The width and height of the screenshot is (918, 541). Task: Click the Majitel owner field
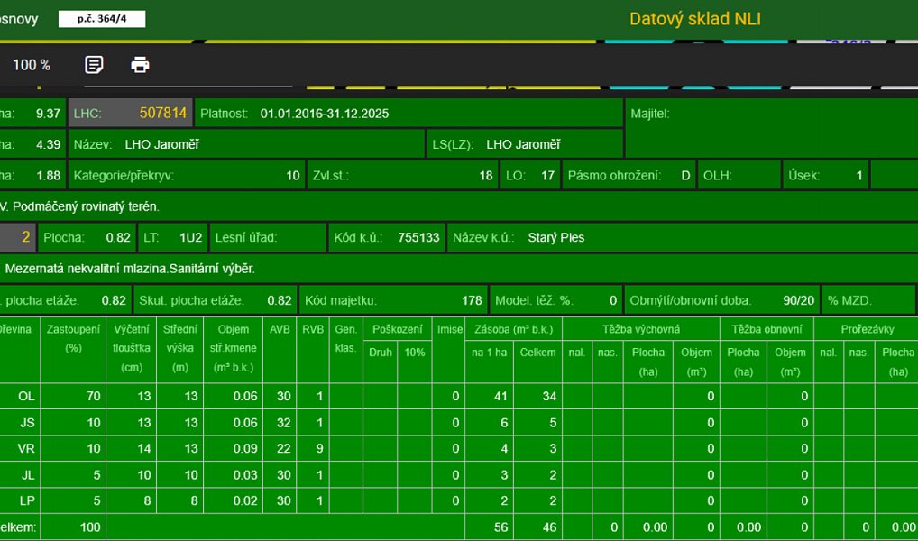[772, 128]
